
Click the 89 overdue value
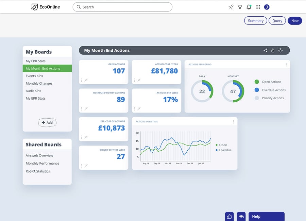[x=121, y=99]
